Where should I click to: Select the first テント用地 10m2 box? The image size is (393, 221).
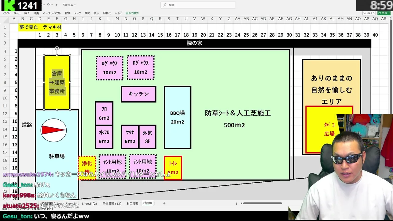tap(112, 166)
